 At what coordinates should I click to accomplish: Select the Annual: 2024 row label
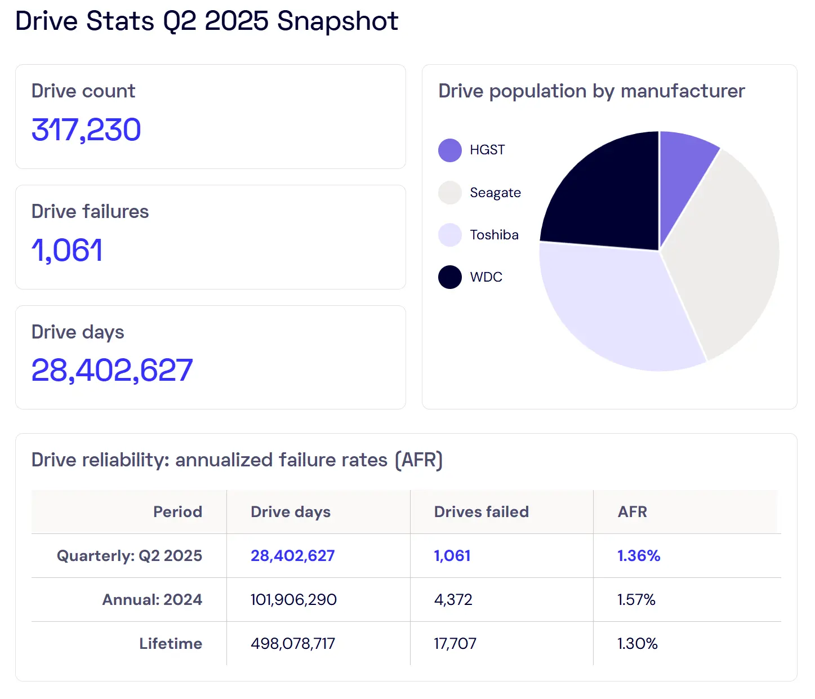(152, 600)
